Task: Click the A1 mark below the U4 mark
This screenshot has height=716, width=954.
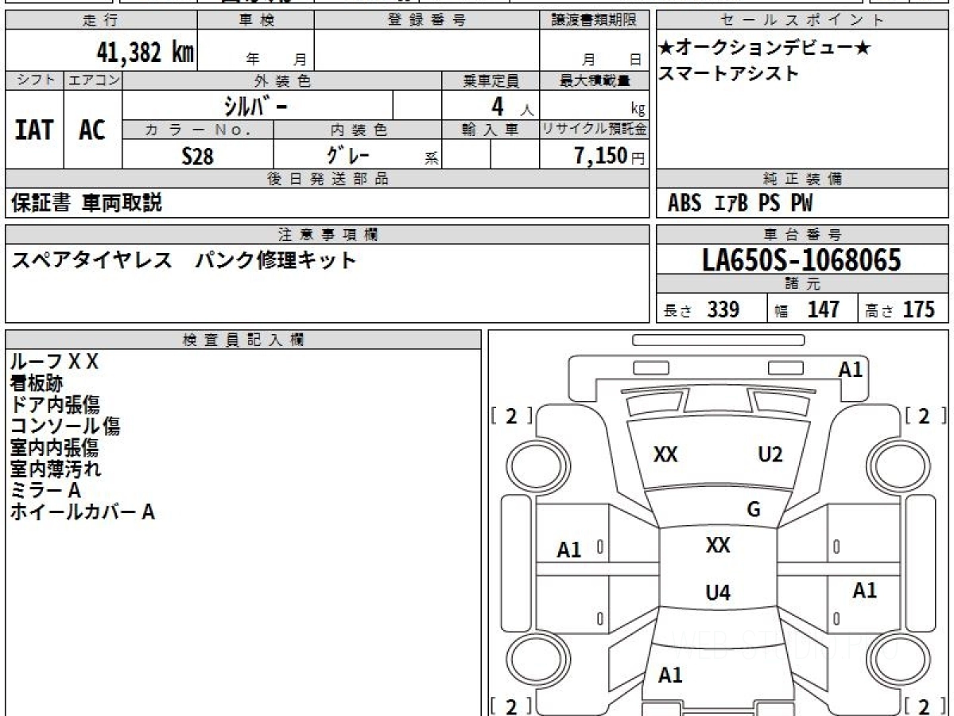Action: click(x=670, y=675)
